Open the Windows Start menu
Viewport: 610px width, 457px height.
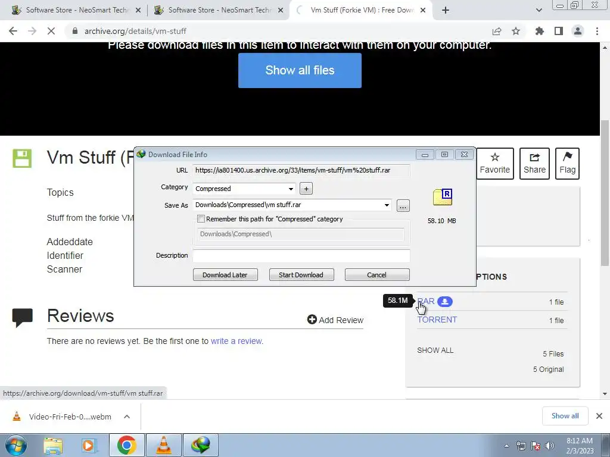coord(16,445)
